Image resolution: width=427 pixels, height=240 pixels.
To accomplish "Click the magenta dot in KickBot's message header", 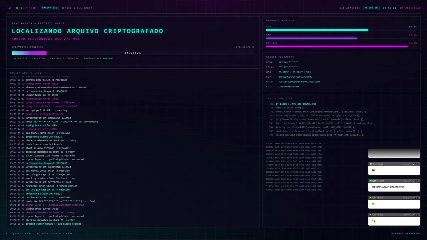I will 417,181.
